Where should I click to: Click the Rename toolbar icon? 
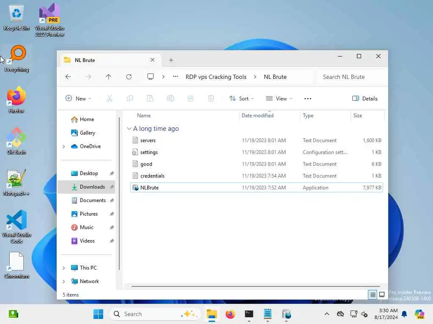170,99
